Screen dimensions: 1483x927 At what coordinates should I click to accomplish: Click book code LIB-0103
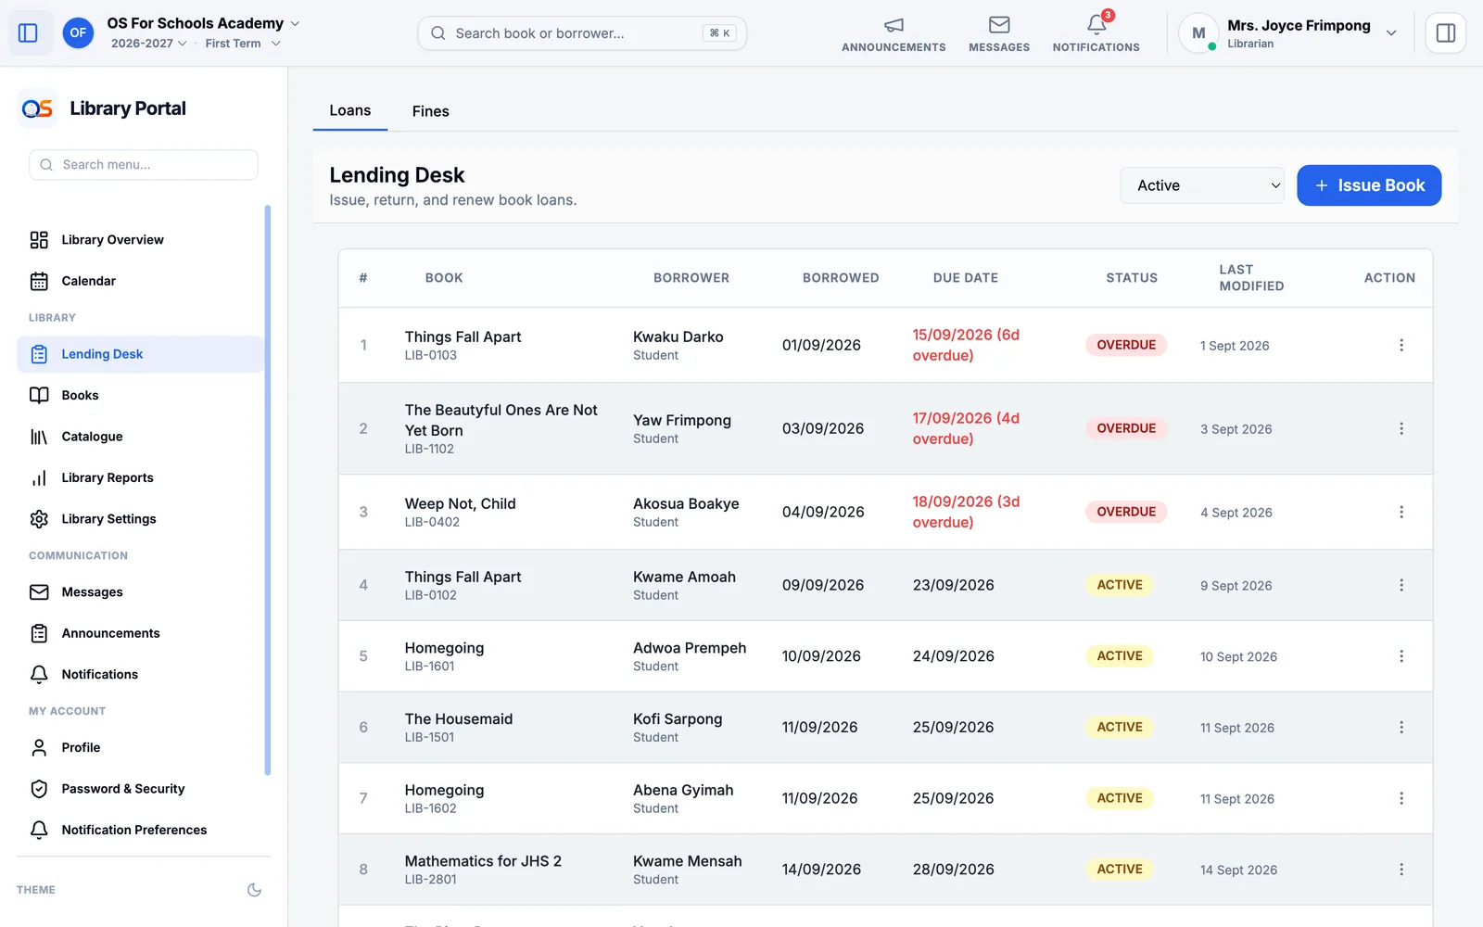tap(430, 355)
